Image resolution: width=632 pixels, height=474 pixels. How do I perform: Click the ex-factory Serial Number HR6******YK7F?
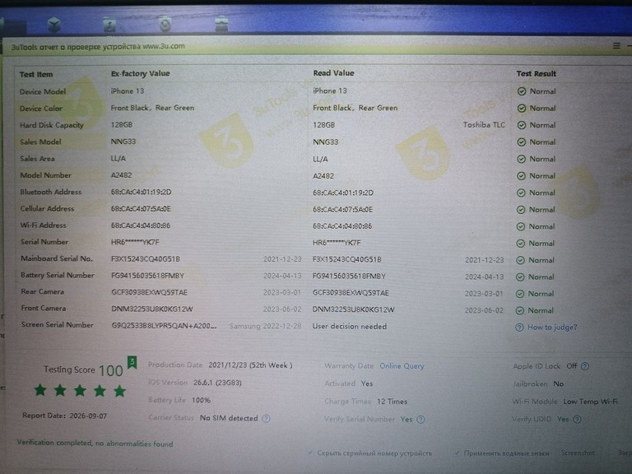(135, 242)
